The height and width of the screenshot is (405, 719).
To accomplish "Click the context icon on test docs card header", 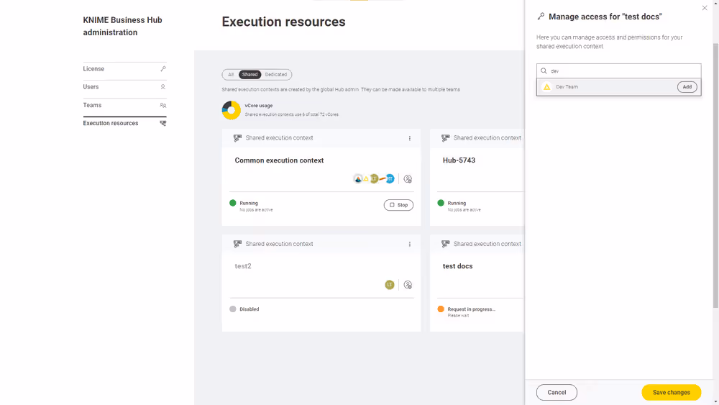I will pyautogui.click(x=445, y=244).
